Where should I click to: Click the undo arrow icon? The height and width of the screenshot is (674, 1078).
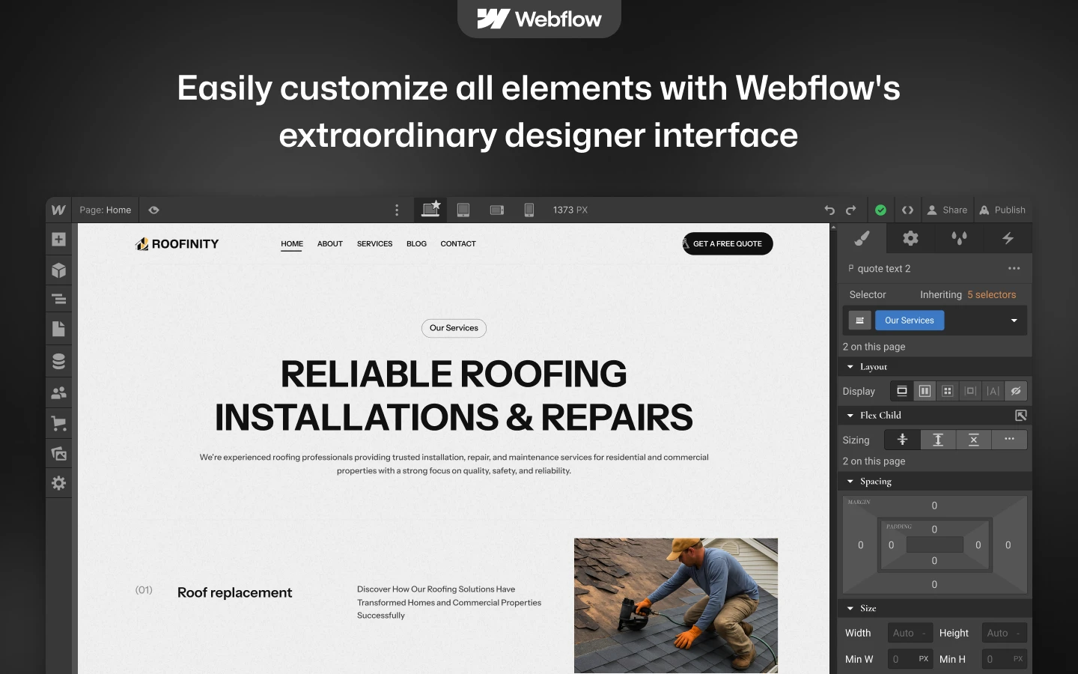pyautogui.click(x=829, y=210)
